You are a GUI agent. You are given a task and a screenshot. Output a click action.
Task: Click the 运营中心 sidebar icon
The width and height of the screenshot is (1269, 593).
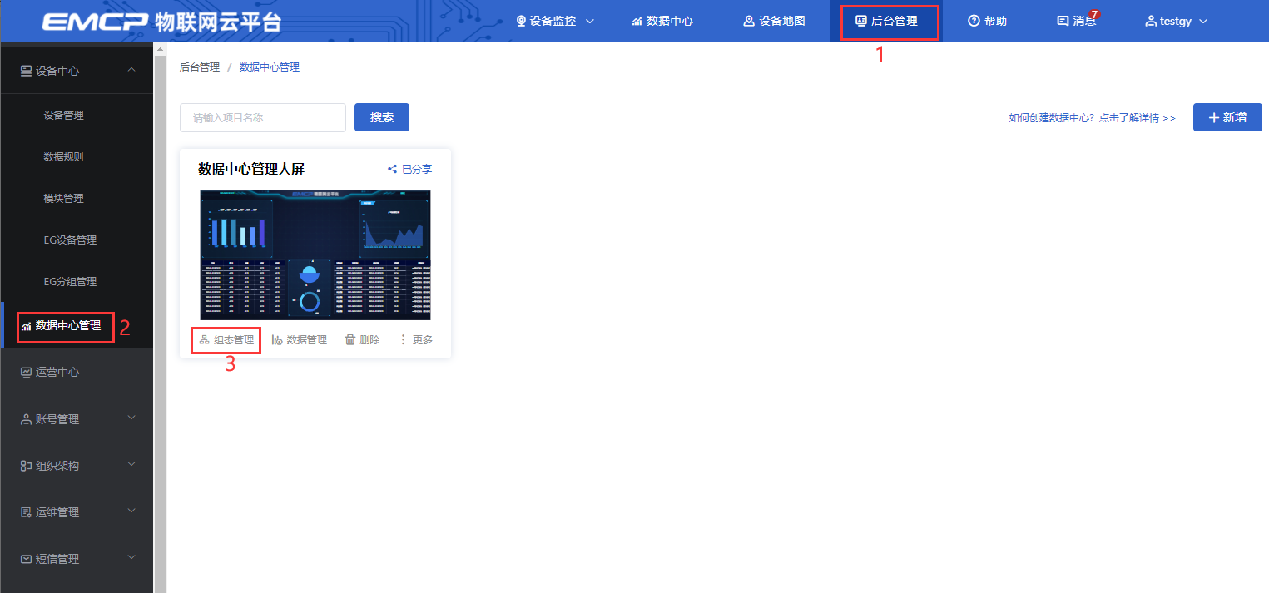click(26, 373)
